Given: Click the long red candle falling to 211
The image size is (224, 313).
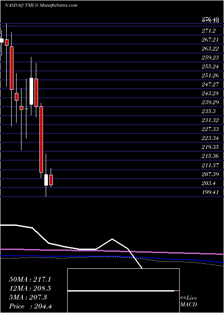Looking at the screenshot, I should (x=41, y=140).
